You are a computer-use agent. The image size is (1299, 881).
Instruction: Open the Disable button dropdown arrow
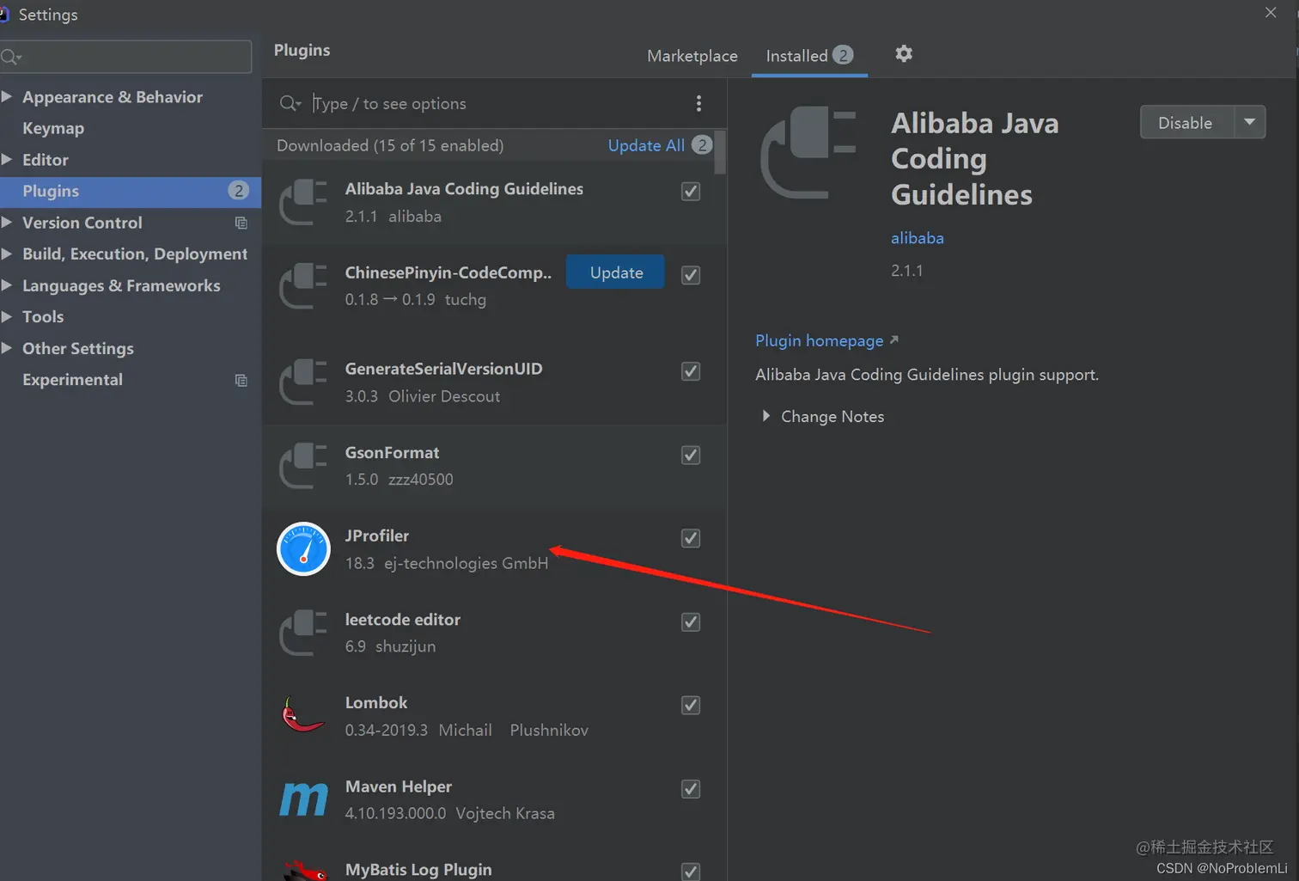pyautogui.click(x=1250, y=122)
